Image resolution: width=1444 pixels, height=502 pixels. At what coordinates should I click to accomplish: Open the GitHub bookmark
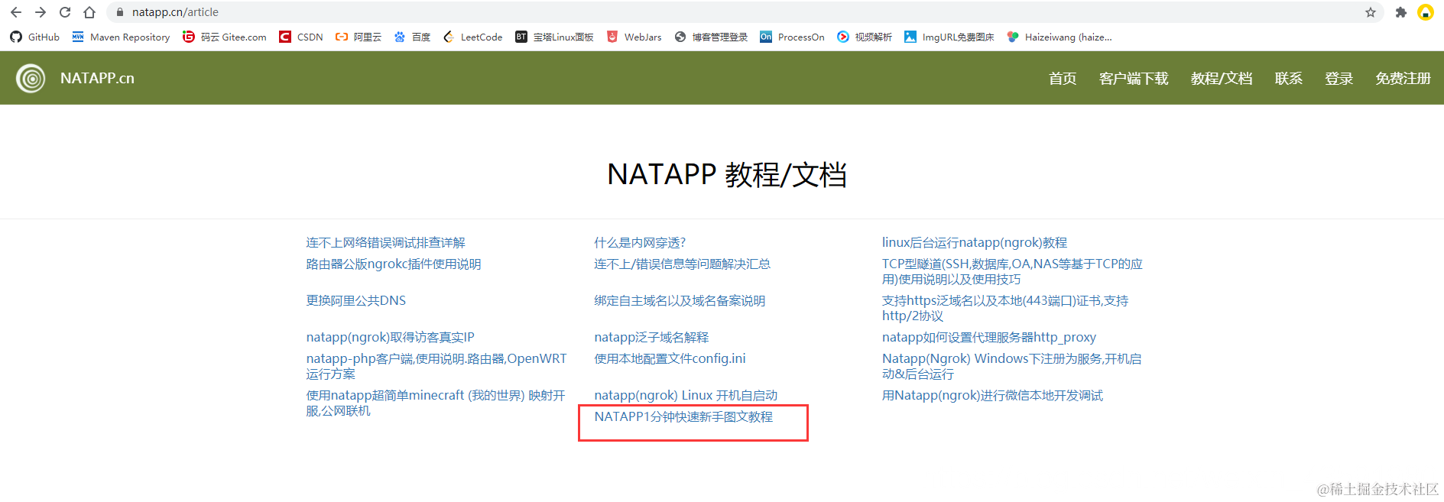coord(35,37)
